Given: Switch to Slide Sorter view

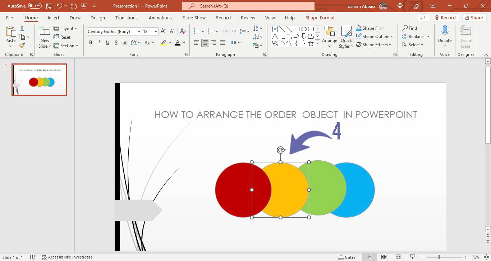Looking at the screenshot, I should (384, 257).
